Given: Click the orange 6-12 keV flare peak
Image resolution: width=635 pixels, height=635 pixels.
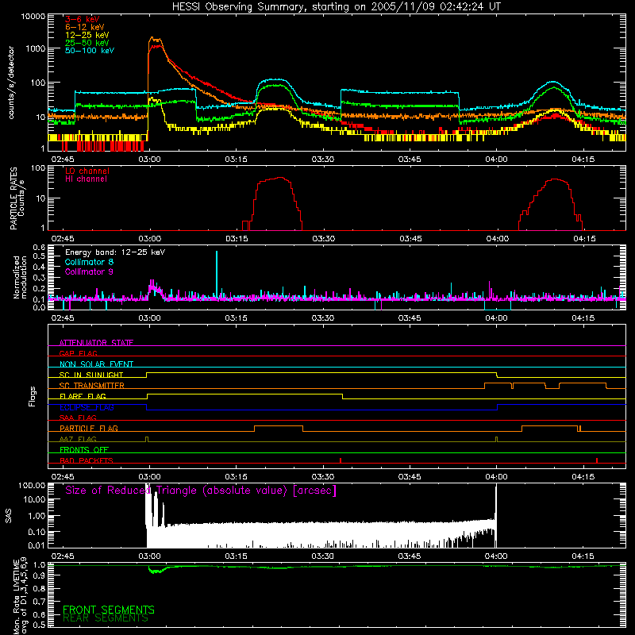Looking at the screenshot, I should tap(154, 39).
